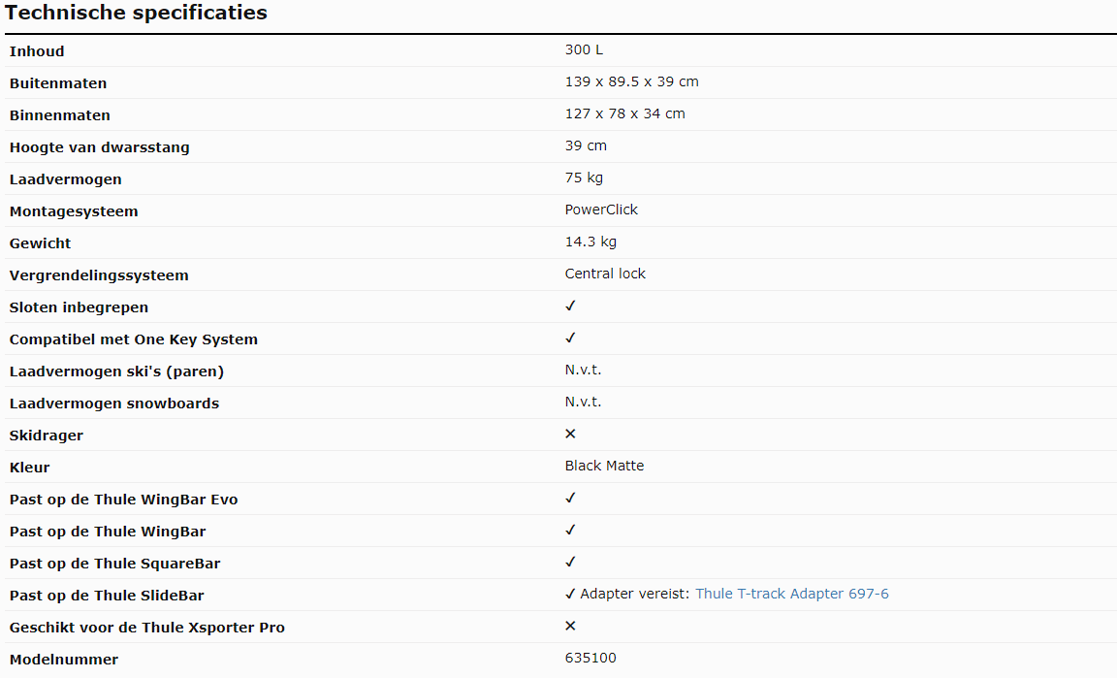
Task: Click the Hoogte van dwarsstang label
Action: (x=100, y=147)
